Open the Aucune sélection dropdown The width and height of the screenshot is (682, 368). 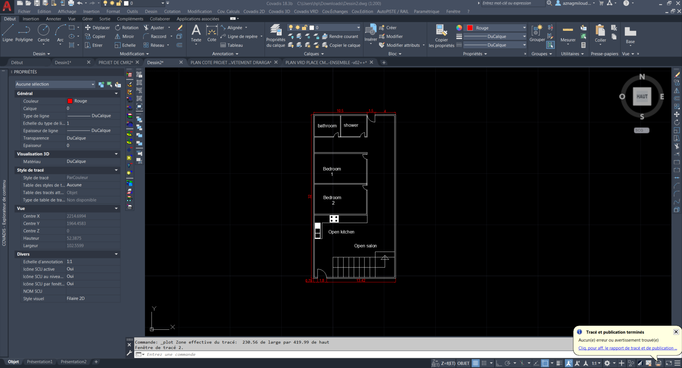click(x=55, y=84)
